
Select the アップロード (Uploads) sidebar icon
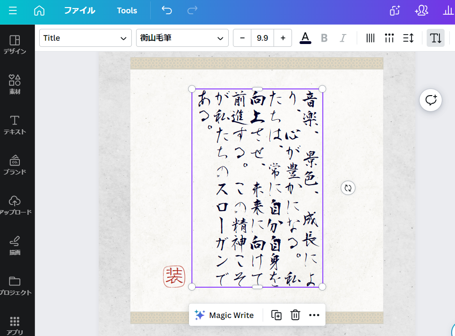pyautogui.click(x=14, y=204)
